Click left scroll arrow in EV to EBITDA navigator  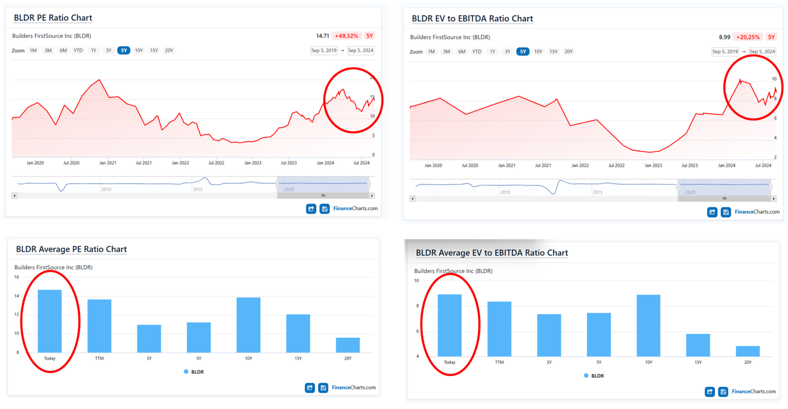(413, 198)
